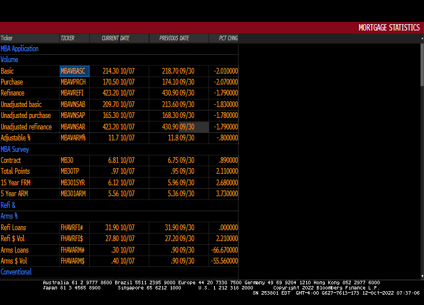424x305 pixels.
Task: Select the MB3015YR ticker
Action: 73,182
